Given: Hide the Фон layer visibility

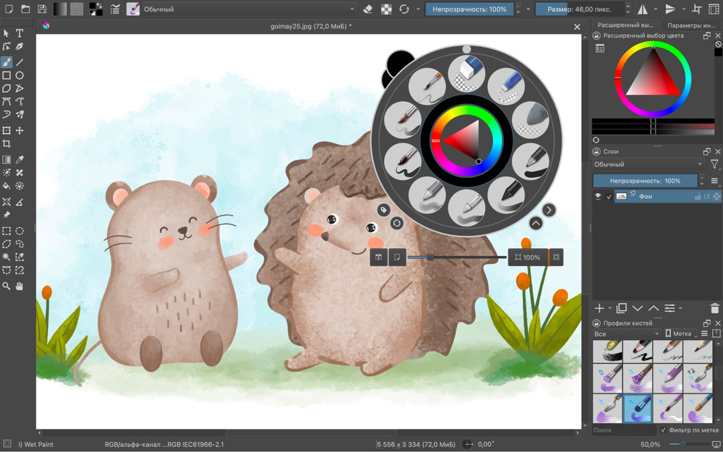Looking at the screenshot, I should click(597, 195).
